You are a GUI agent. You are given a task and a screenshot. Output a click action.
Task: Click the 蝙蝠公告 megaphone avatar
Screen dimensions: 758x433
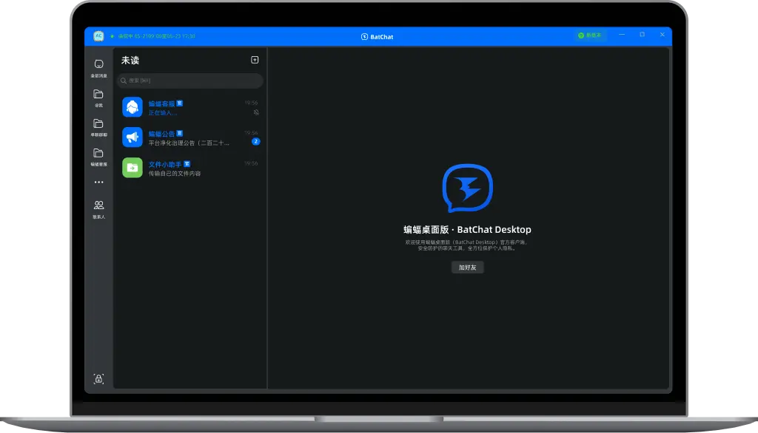(133, 137)
